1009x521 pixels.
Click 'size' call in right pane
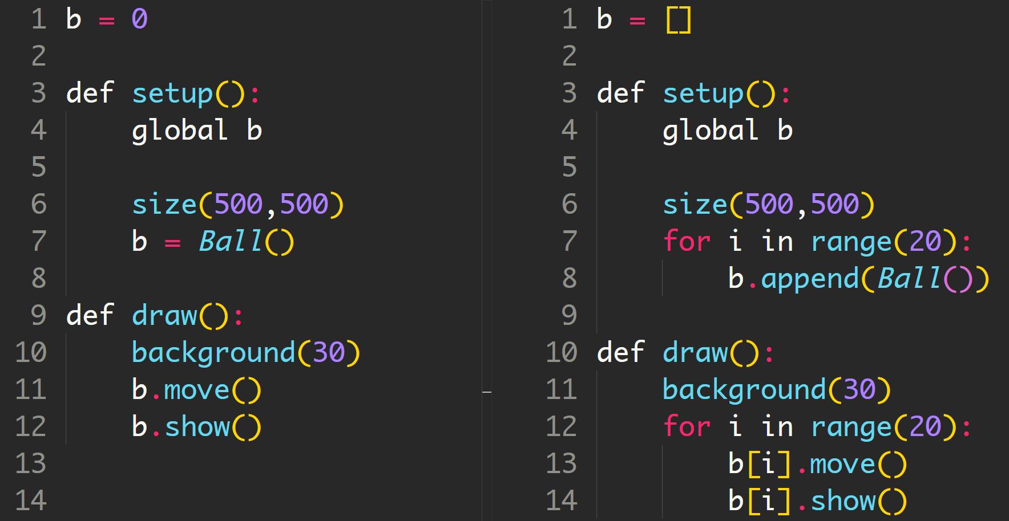tap(695, 205)
